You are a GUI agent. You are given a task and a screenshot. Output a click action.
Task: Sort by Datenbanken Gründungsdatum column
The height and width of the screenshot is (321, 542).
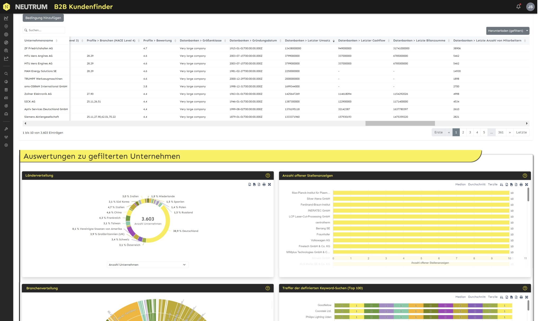pos(255,41)
